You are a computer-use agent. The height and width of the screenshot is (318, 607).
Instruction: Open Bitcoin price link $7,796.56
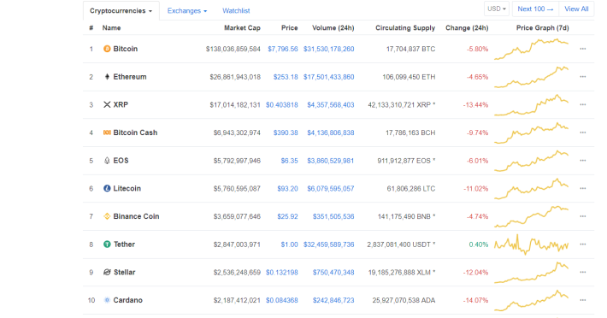(x=283, y=49)
